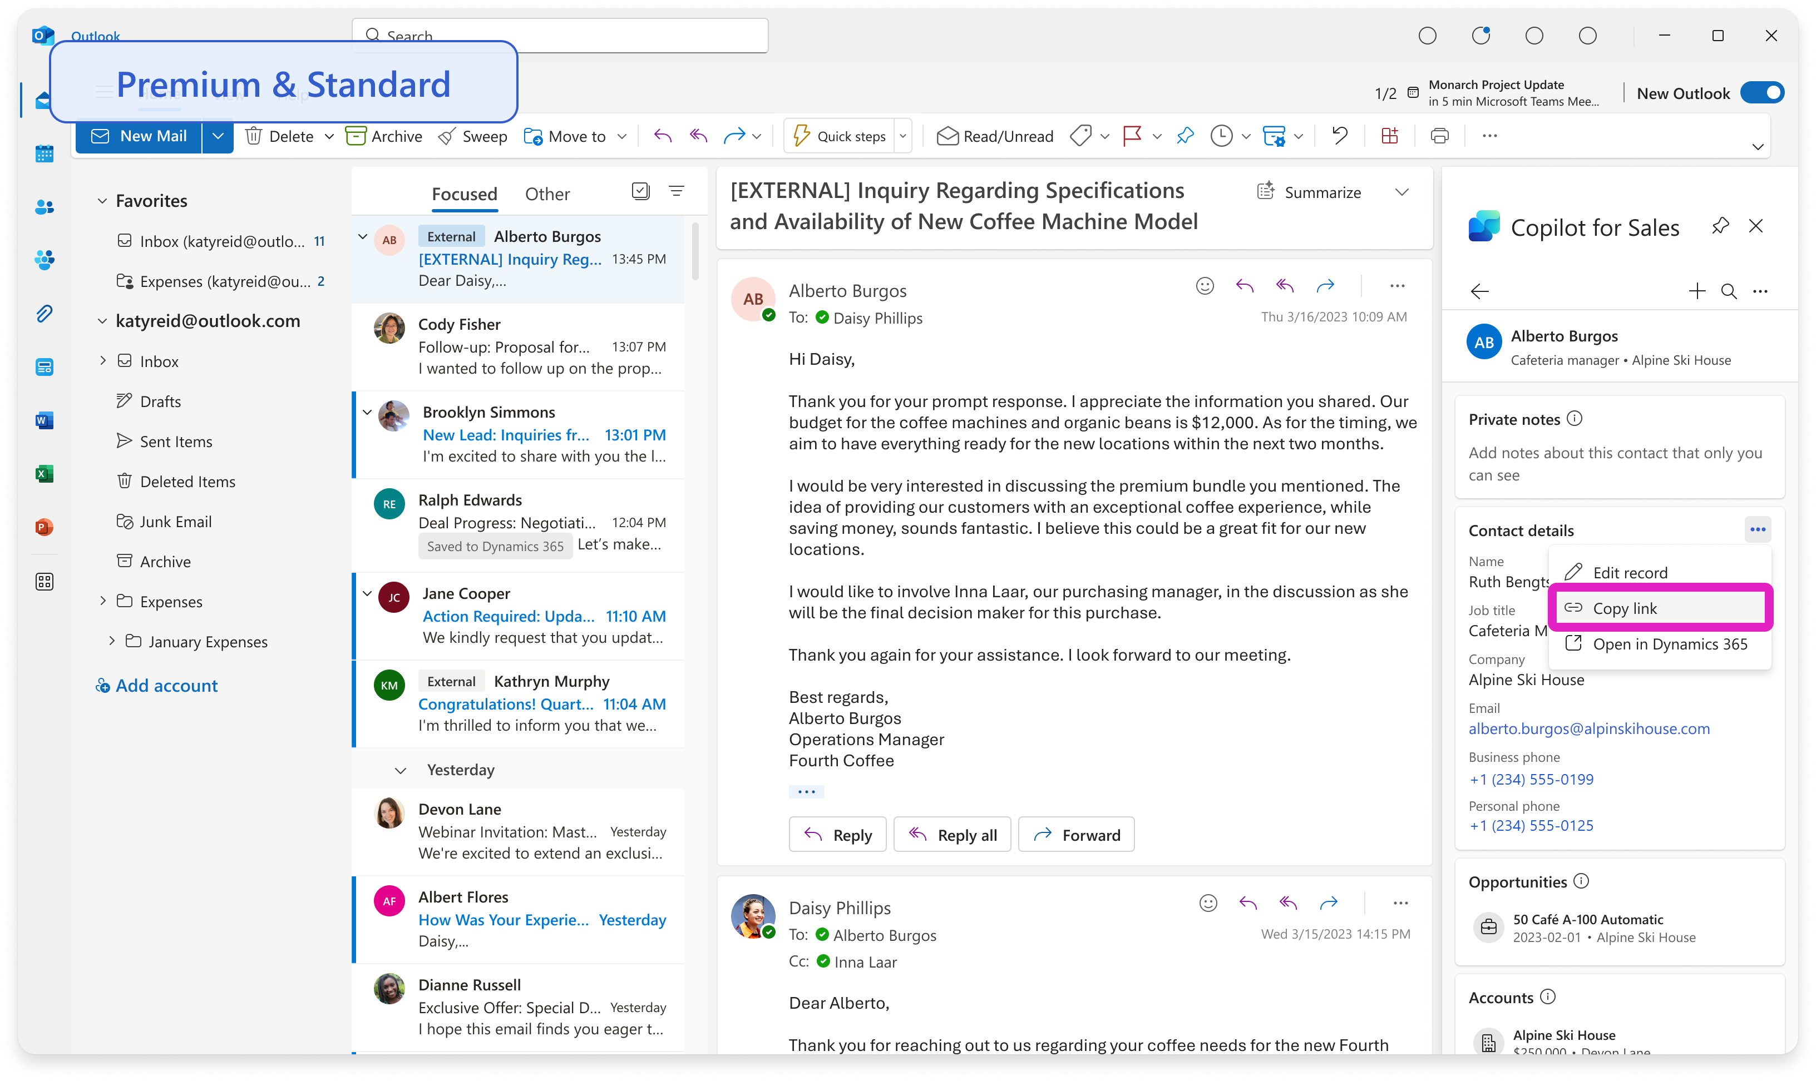Viewport: 1816px width, 1081px height.
Task: Click the emoji reaction on Alberto's email
Action: click(x=1205, y=286)
